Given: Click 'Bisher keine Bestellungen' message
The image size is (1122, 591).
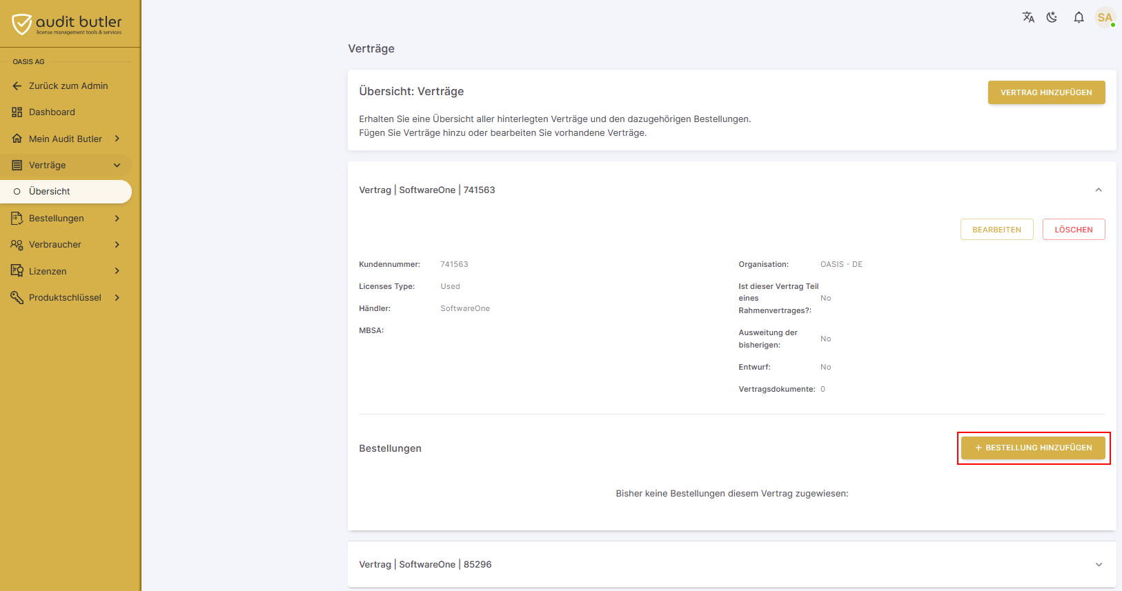Looking at the screenshot, I should [x=732, y=494].
